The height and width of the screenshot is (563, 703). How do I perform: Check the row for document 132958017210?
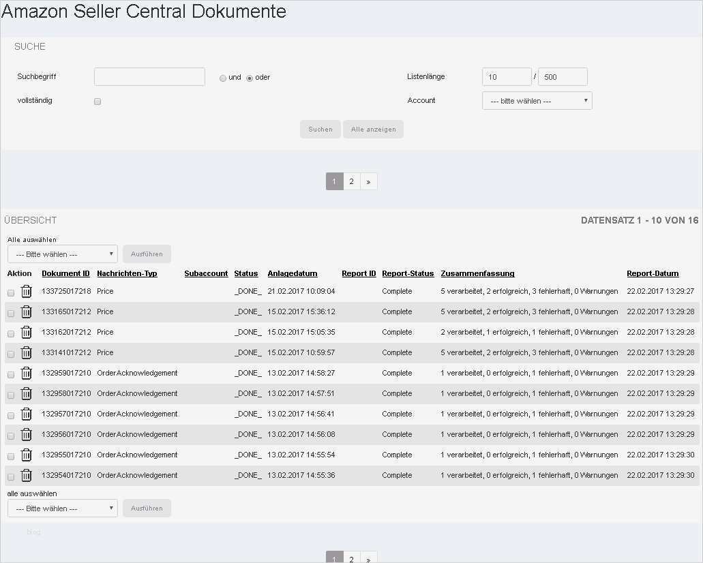[11, 395]
